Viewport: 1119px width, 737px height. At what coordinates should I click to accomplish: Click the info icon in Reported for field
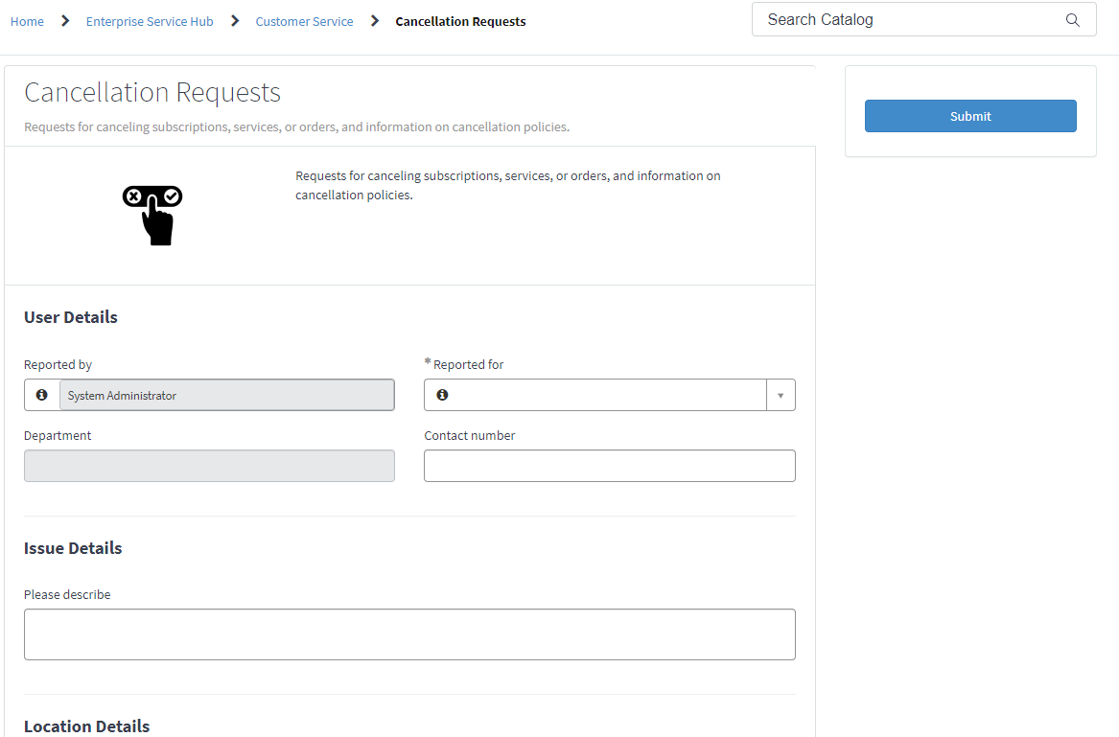(442, 395)
